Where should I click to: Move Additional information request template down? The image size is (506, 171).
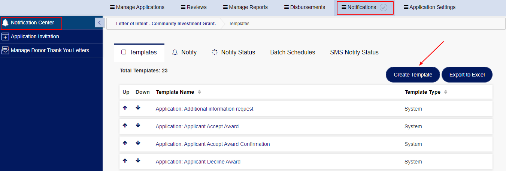138,108
